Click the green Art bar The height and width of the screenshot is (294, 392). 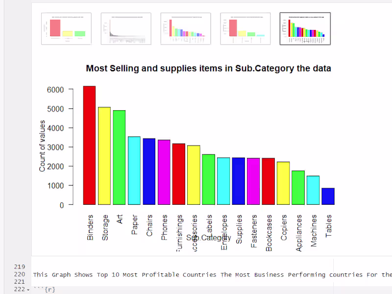tap(119, 157)
